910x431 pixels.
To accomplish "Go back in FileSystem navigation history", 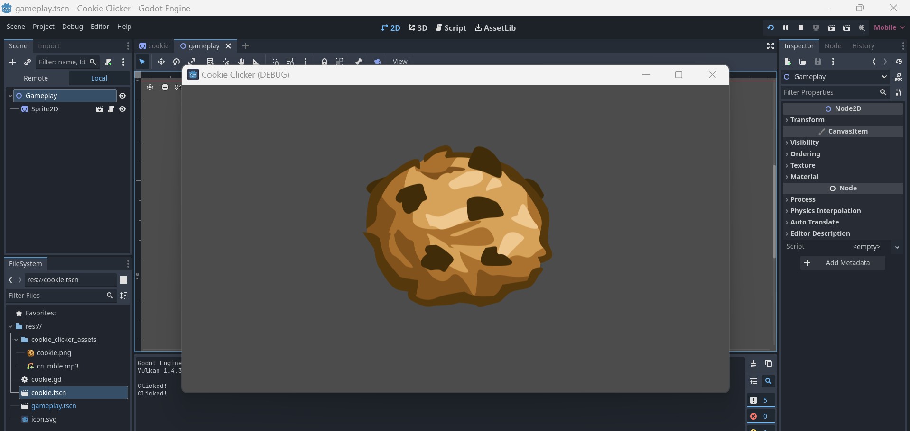I will 10,280.
